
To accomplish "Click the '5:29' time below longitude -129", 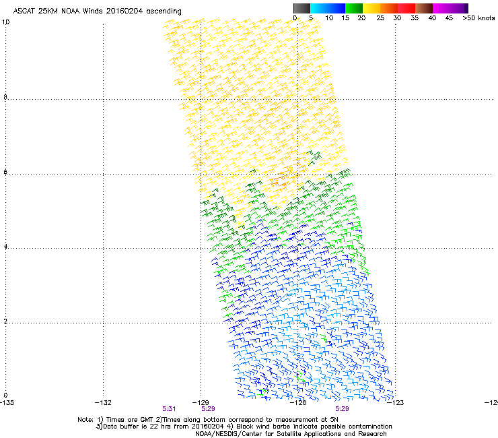I will point(208,409).
